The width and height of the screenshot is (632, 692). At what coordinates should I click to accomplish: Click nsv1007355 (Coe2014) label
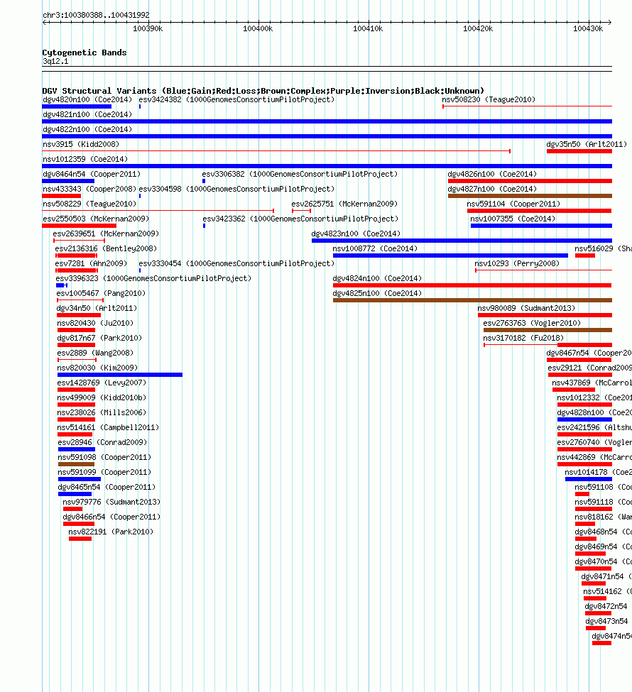pos(512,219)
